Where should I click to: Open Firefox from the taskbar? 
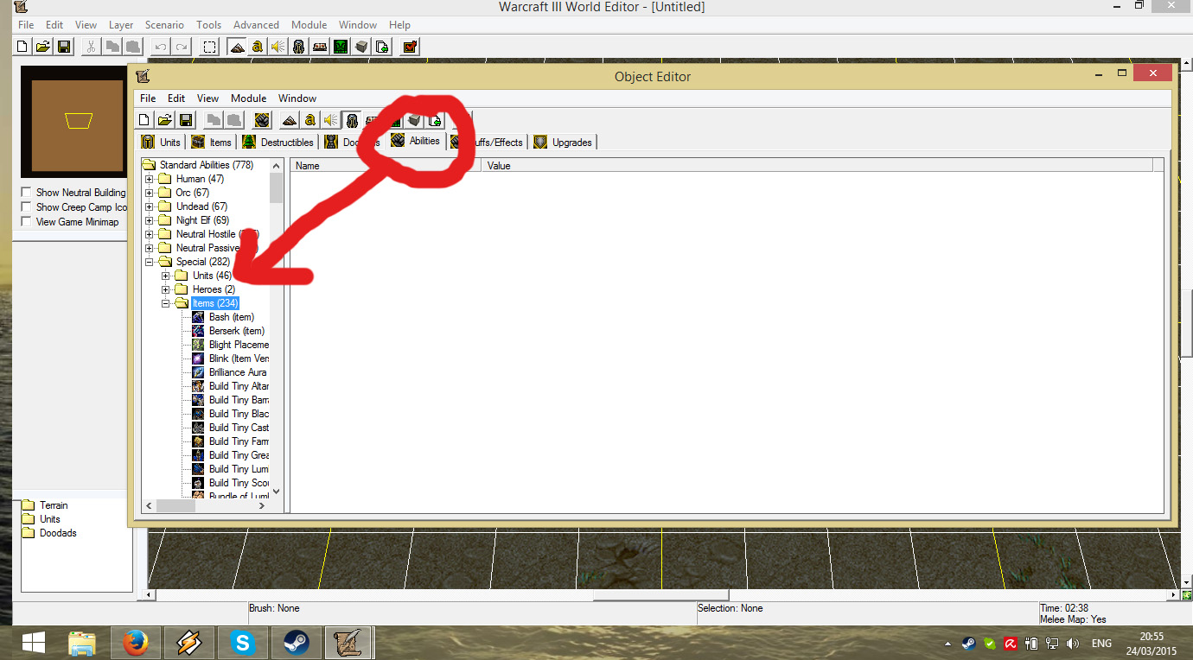click(x=135, y=643)
